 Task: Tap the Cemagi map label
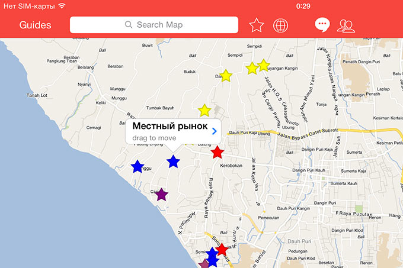pos(94,127)
